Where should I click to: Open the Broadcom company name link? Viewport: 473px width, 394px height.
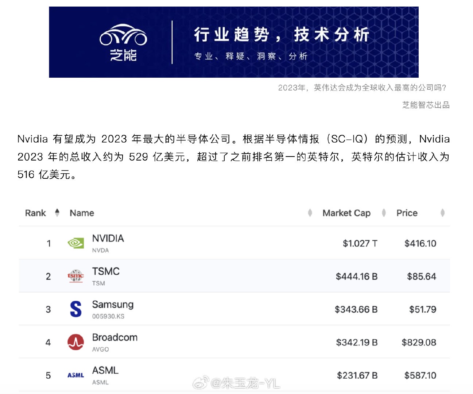click(x=115, y=337)
